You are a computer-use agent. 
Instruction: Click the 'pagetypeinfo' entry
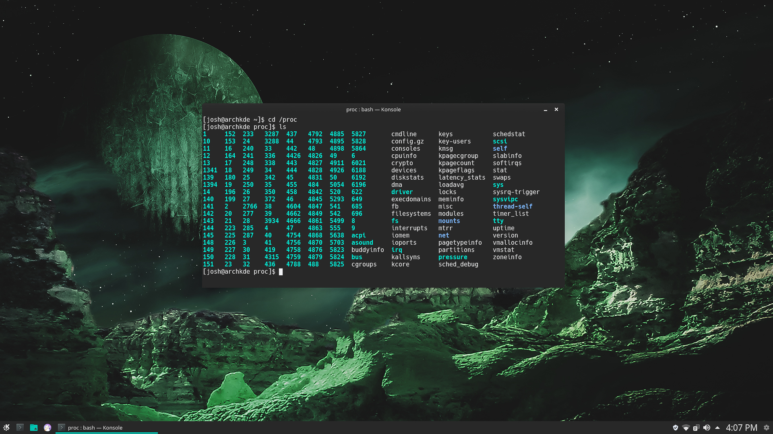(460, 243)
